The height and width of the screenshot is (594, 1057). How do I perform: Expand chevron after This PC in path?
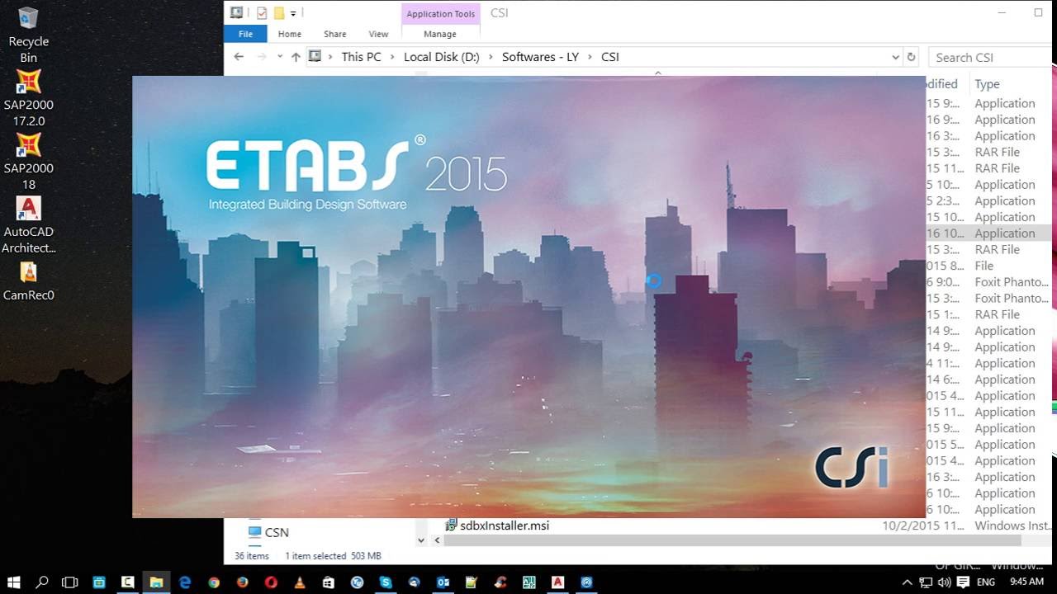coord(392,57)
